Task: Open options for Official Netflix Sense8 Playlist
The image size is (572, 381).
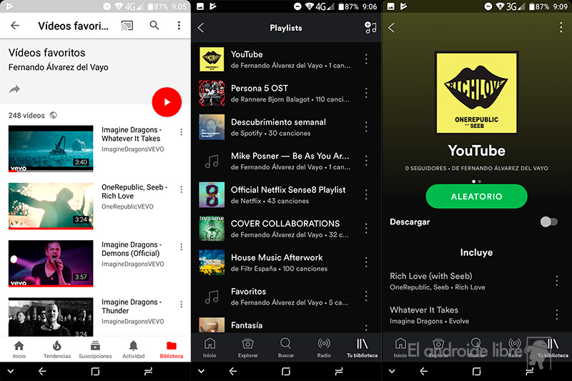Action: point(366,194)
